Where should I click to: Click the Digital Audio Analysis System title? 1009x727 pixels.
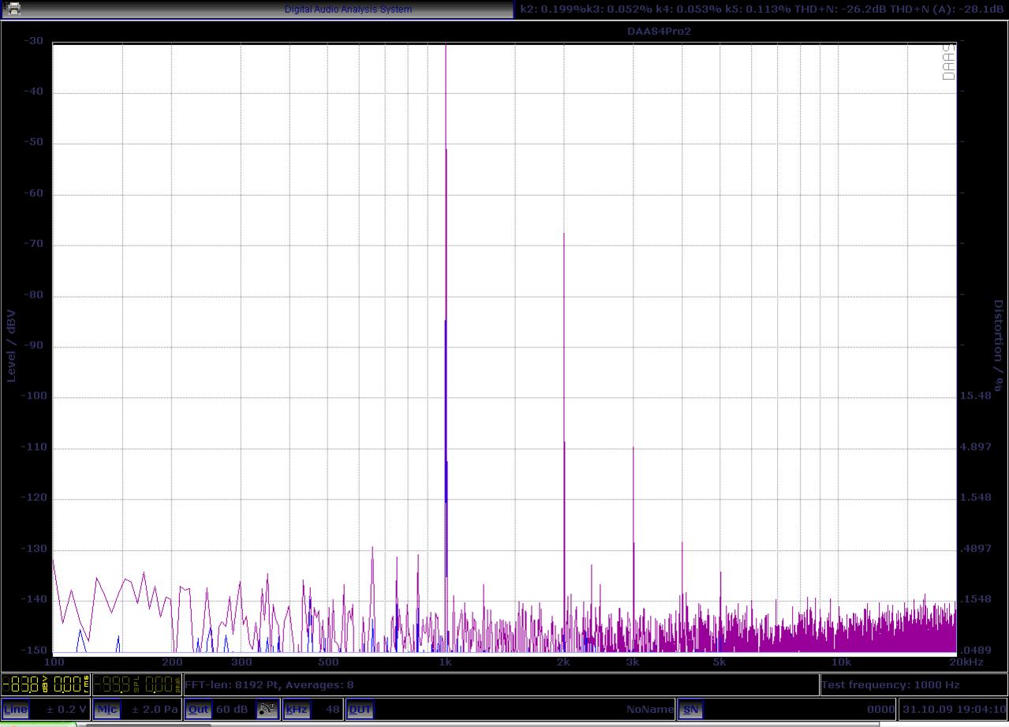tap(348, 9)
